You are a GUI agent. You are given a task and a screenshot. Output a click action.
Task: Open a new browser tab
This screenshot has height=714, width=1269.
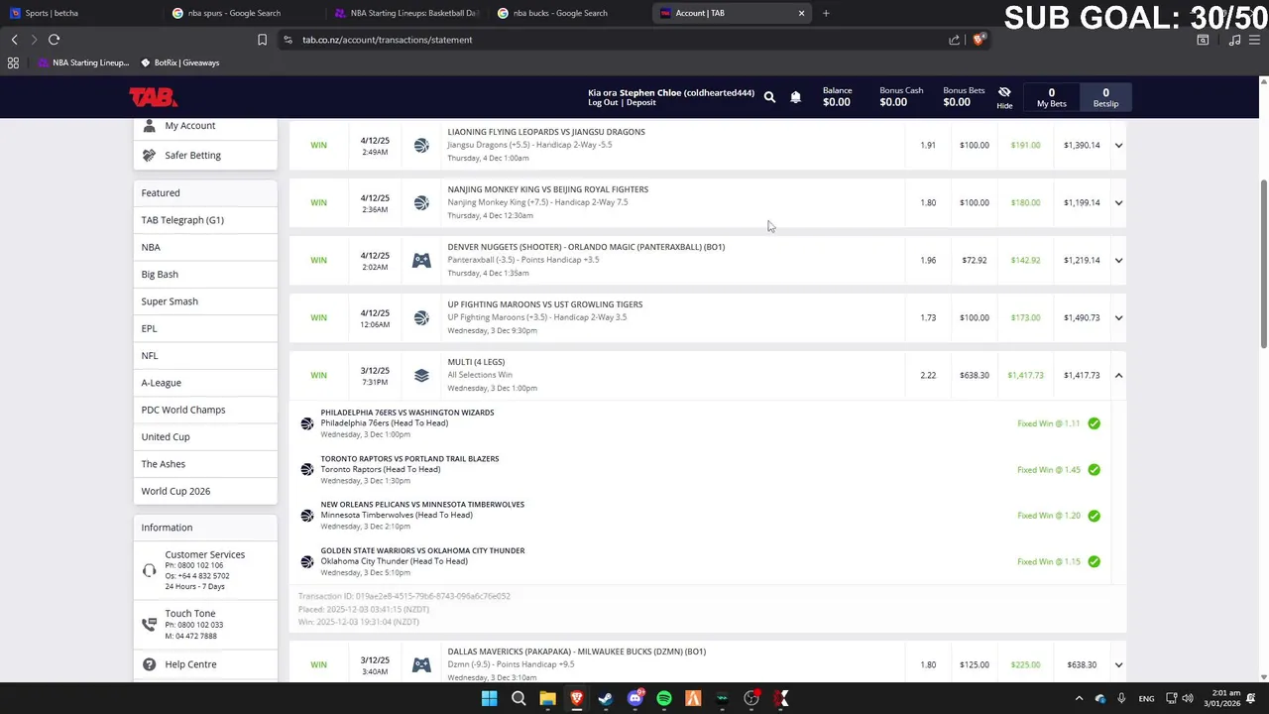coord(826,13)
